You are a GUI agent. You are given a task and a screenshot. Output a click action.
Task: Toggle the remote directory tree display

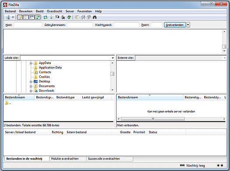click(32, 18)
